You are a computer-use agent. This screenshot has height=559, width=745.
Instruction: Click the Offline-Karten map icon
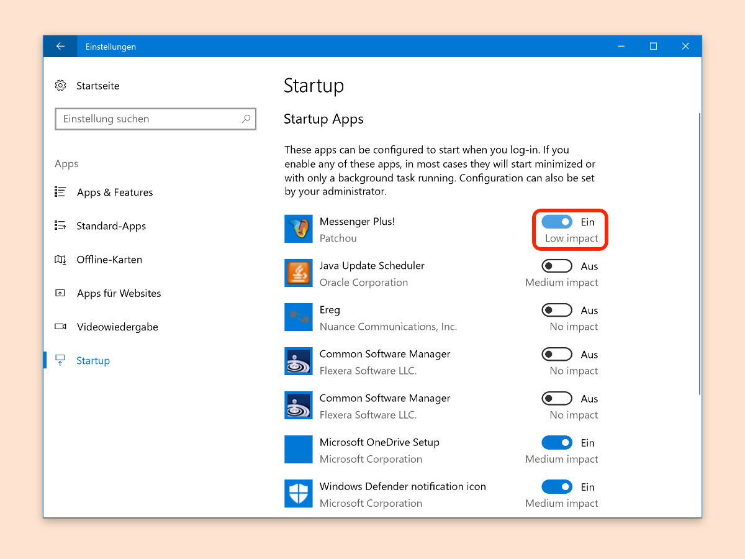(x=60, y=260)
